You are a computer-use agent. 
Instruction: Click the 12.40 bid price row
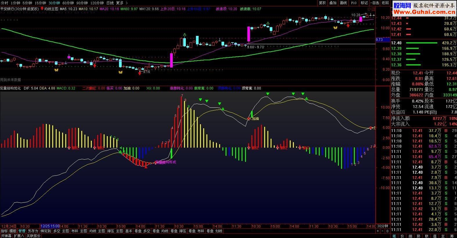[424, 43]
